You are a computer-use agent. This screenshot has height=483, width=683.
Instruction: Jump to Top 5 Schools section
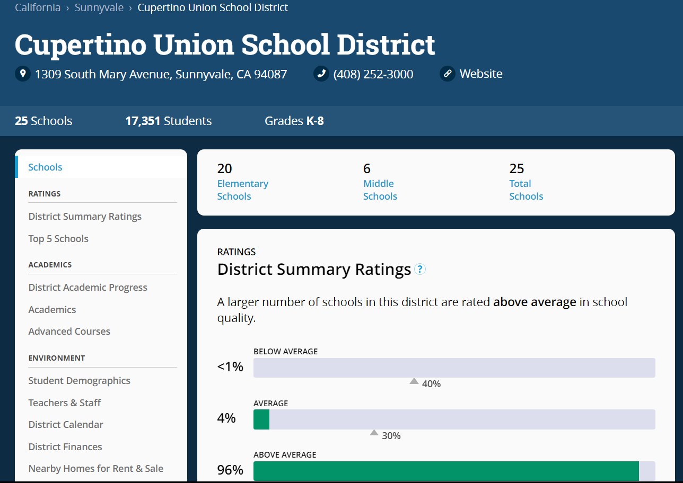pos(58,239)
